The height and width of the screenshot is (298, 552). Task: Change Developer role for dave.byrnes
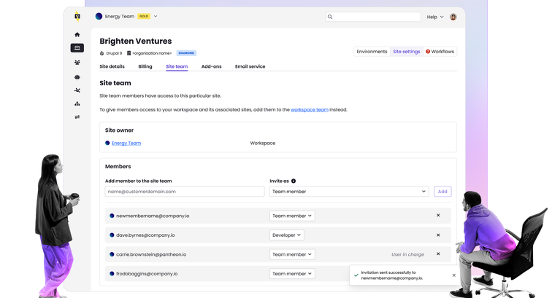286,235
